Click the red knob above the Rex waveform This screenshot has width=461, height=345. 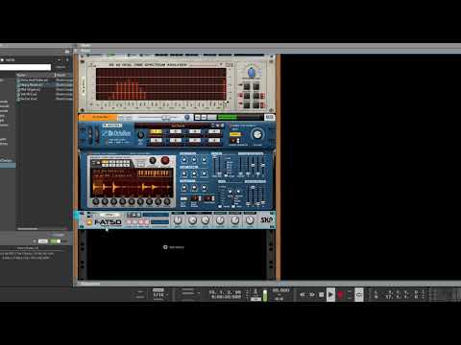coord(165,160)
